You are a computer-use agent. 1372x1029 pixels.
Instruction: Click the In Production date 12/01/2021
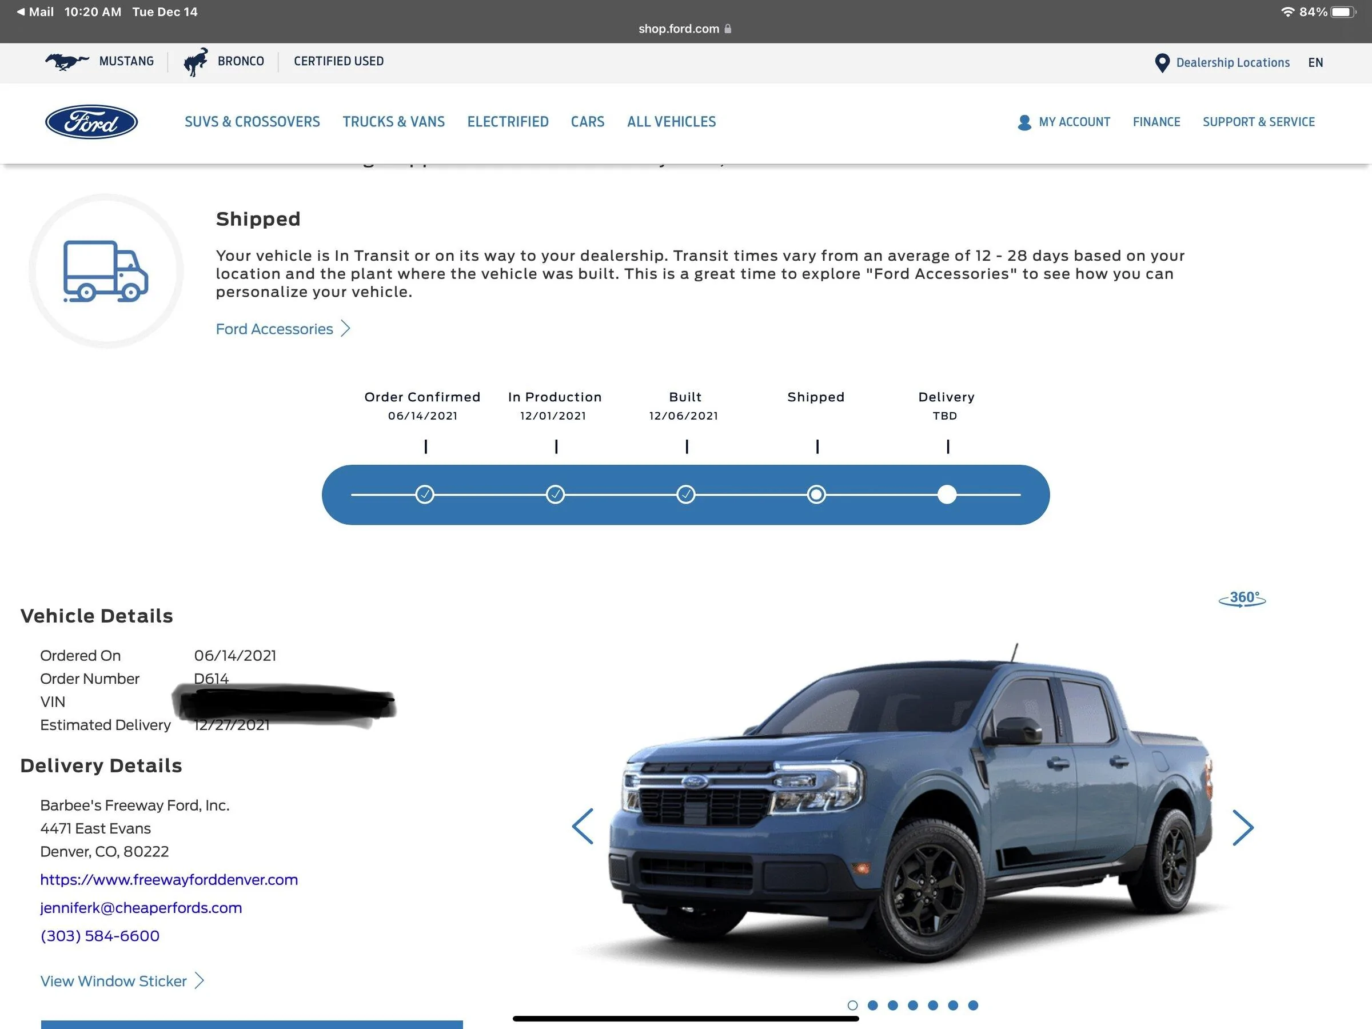pos(553,416)
